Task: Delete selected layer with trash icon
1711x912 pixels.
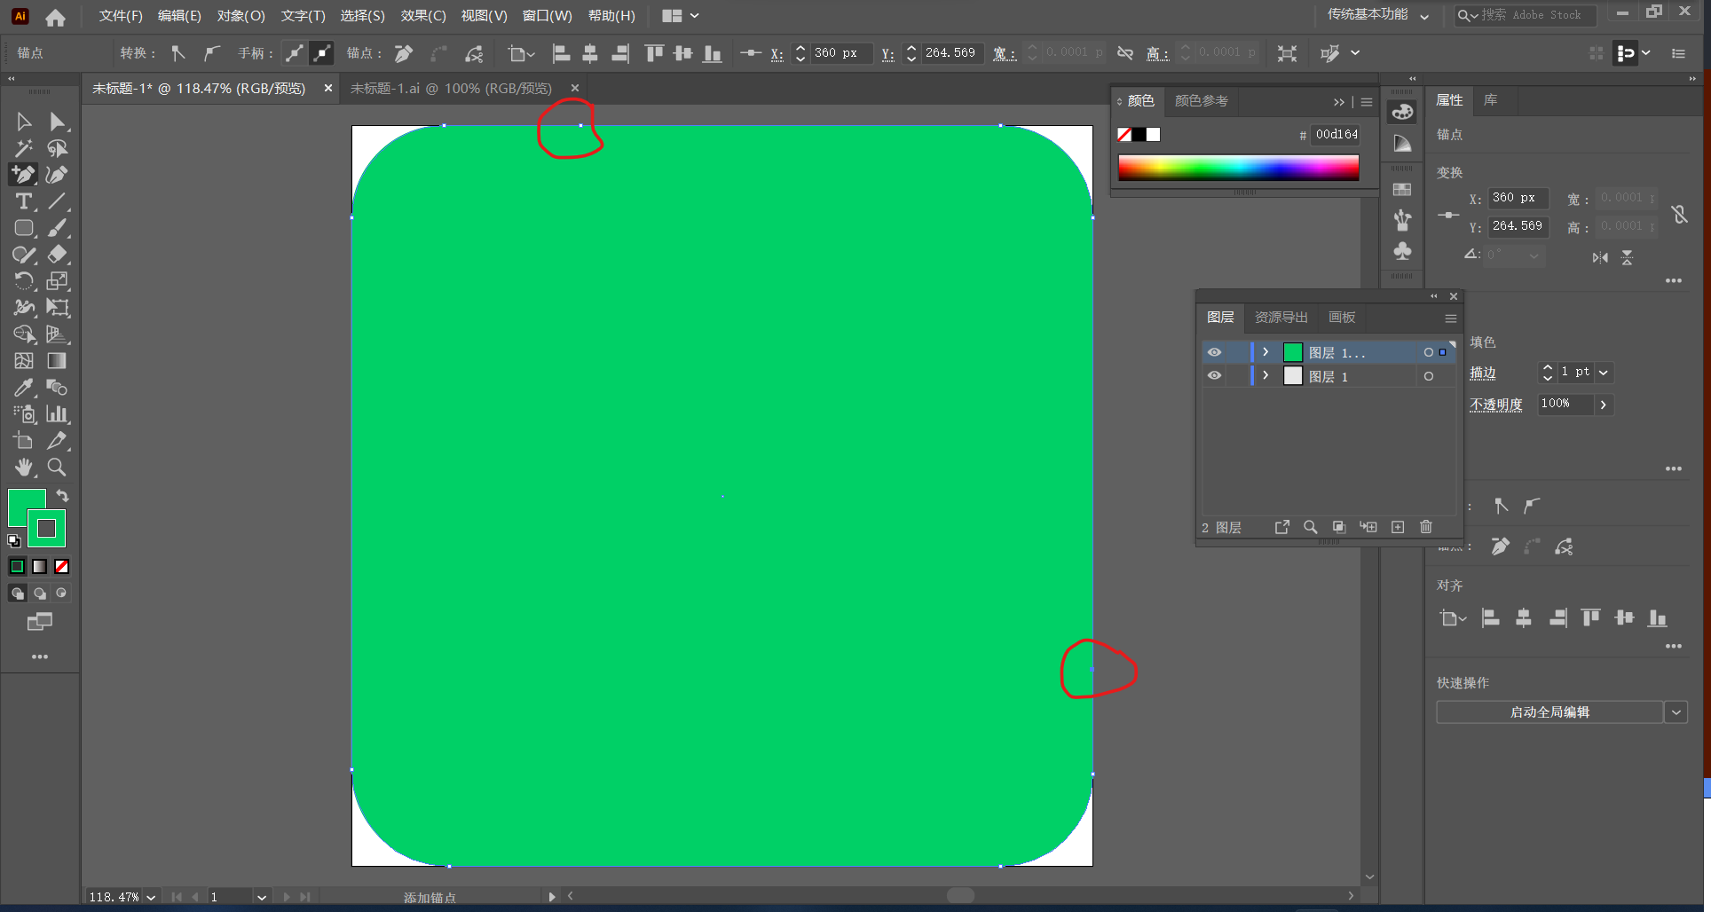Action: coord(1426,527)
